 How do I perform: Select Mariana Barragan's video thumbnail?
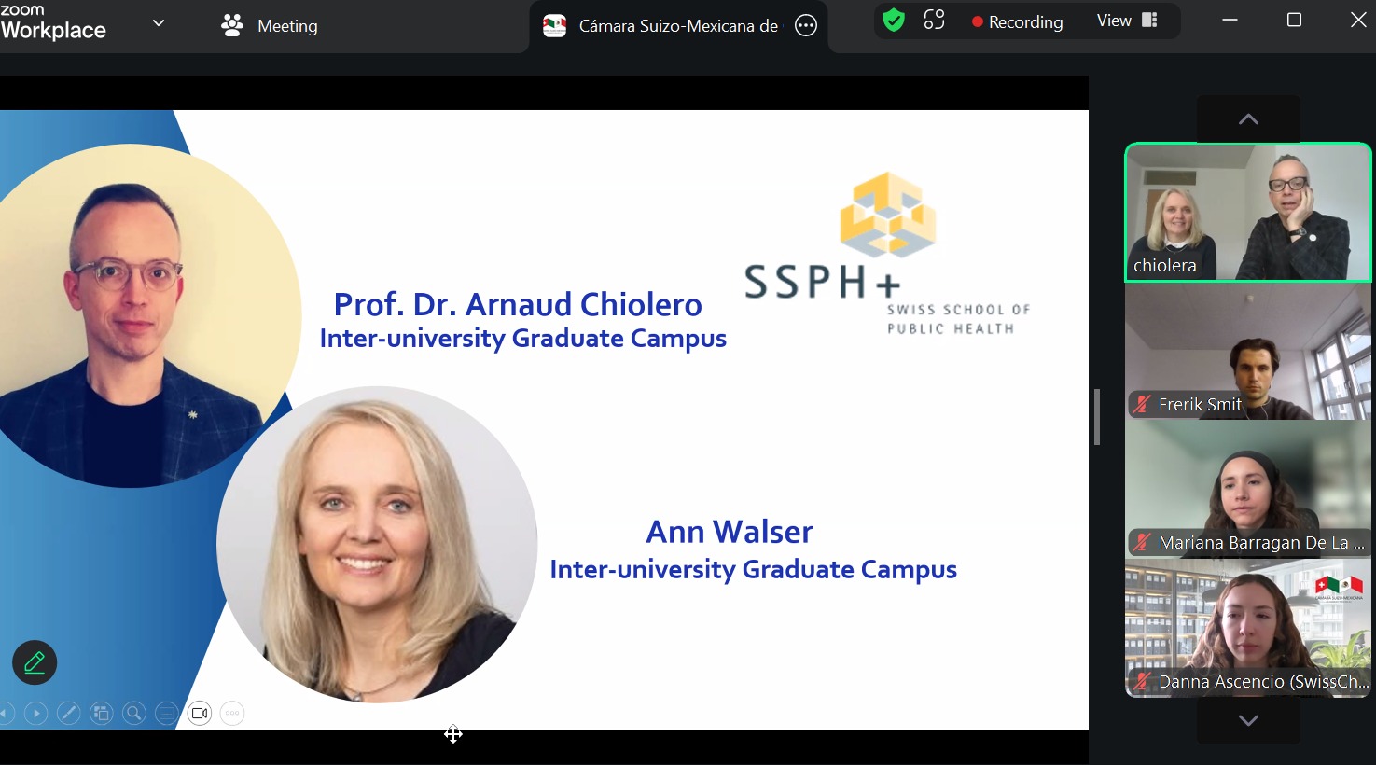click(x=1248, y=490)
